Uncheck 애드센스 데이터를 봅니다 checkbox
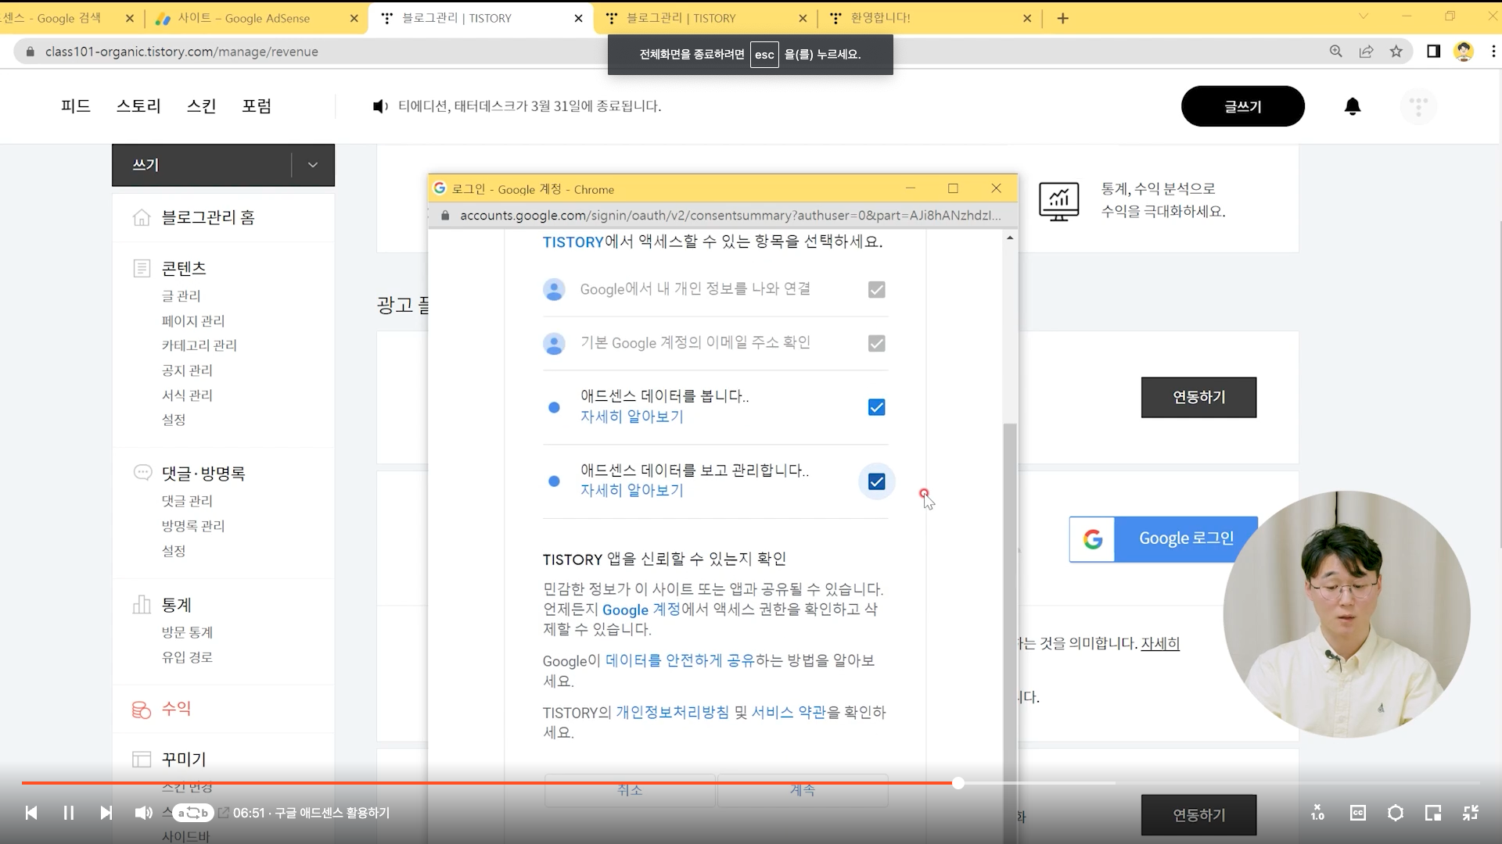The image size is (1502, 844). tap(876, 407)
